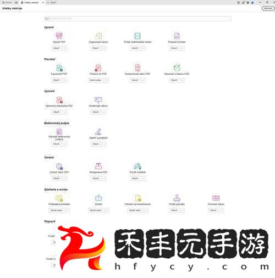The width and height of the screenshot is (275, 278).
Task: Click the add comments tool icon
Action: pos(59,198)
